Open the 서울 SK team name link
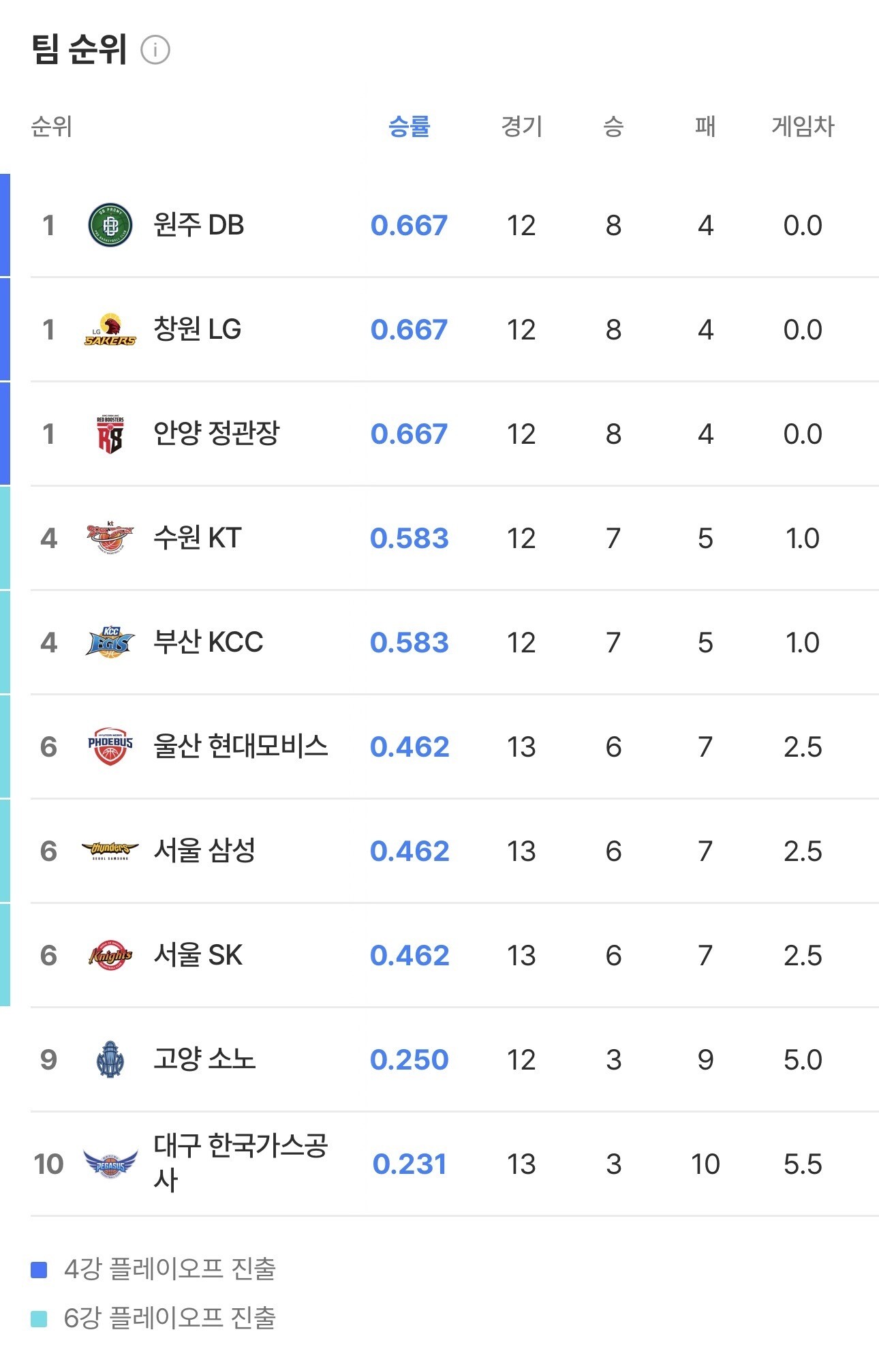This screenshot has height=1360, width=879. pos(198,955)
